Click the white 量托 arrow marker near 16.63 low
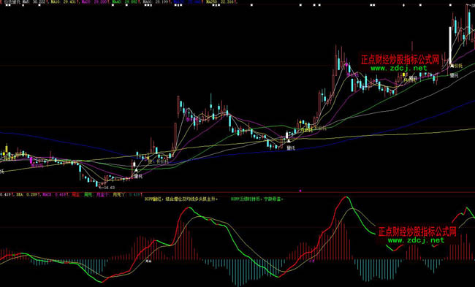 pyautogui.click(x=137, y=171)
